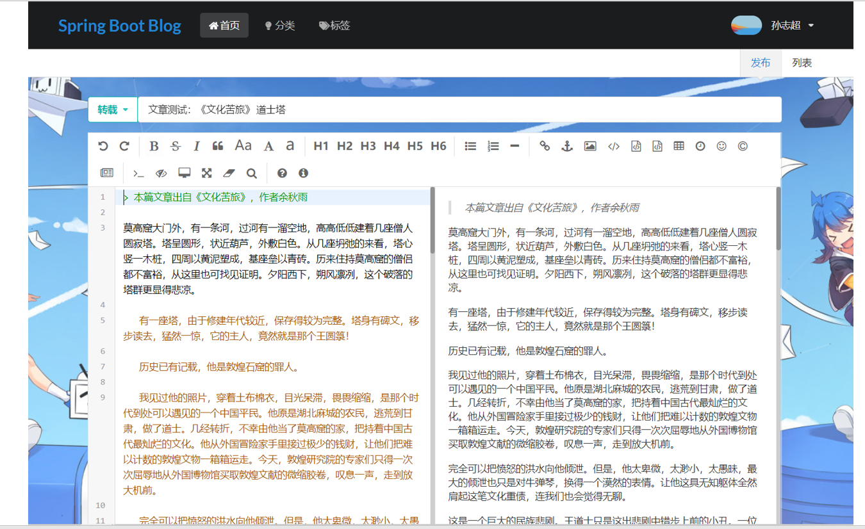Insert a page break (newspaper icon)
Viewport: 865px width, 529px height.
pyautogui.click(x=106, y=173)
